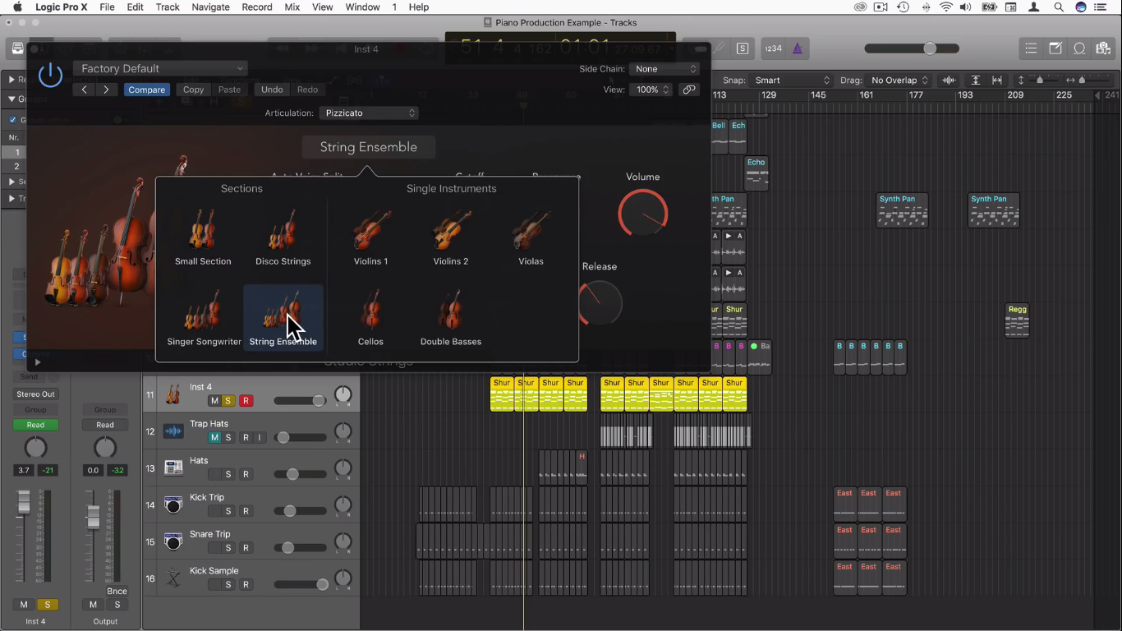Screen dimensions: 1122x631
Task: Click the plug-in link icon
Action: [689, 90]
